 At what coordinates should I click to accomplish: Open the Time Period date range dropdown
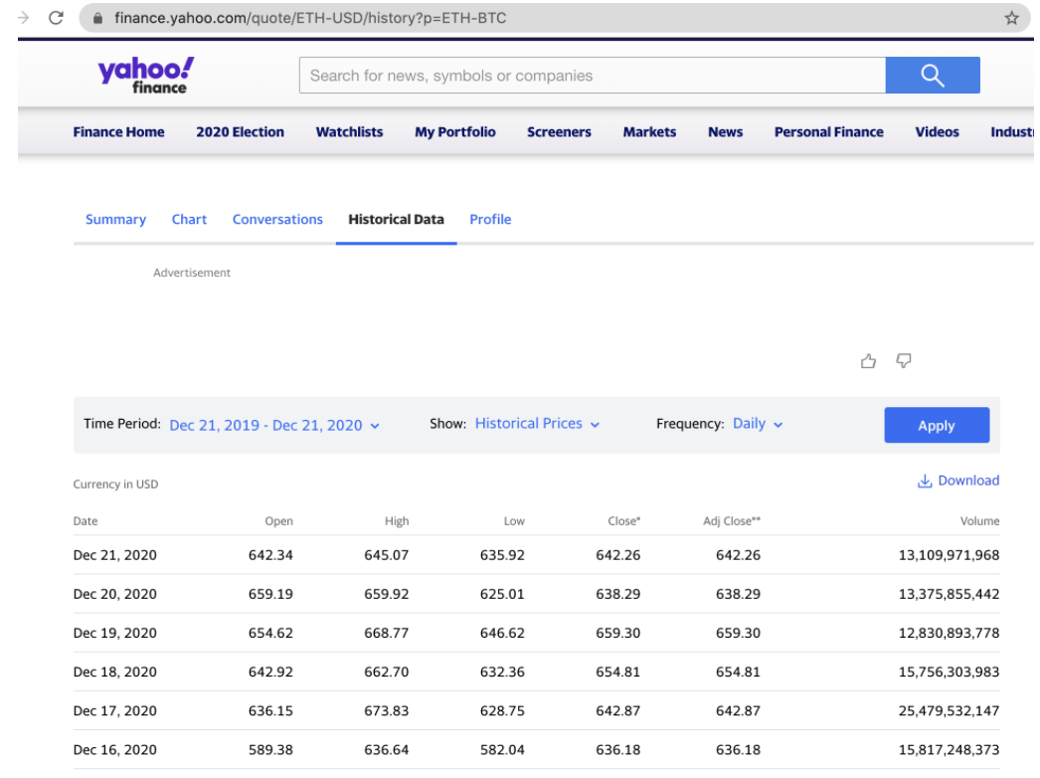(x=274, y=426)
